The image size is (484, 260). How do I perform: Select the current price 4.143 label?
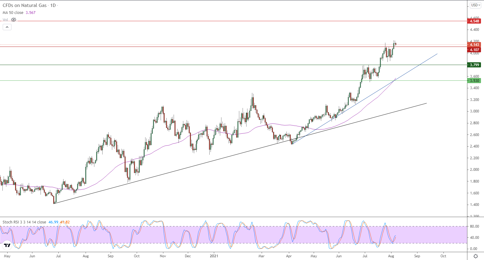(474, 45)
